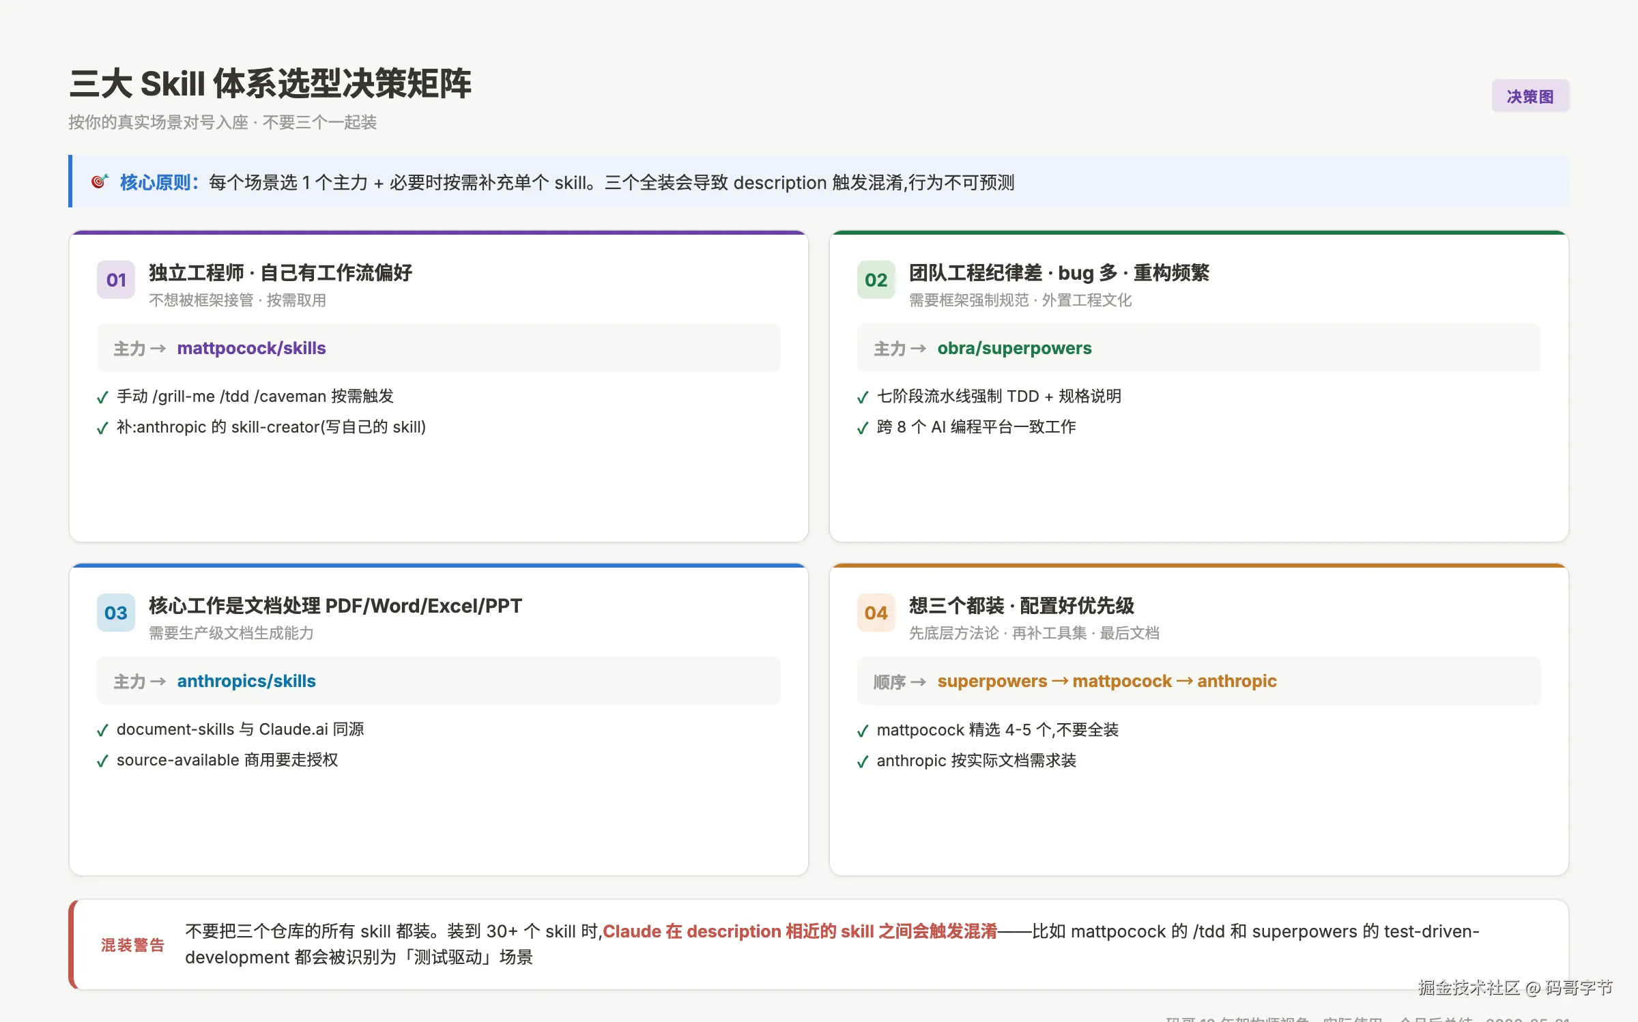The image size is (1638, 1022).
Task: Click the 01 number badge
Action: 116,280
